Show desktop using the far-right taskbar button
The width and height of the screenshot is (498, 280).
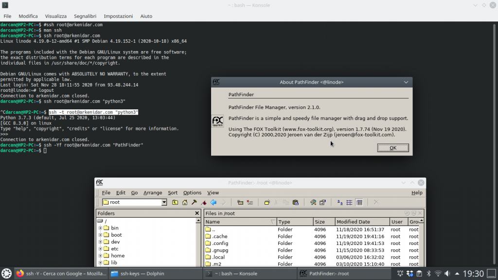pos(492,273)
